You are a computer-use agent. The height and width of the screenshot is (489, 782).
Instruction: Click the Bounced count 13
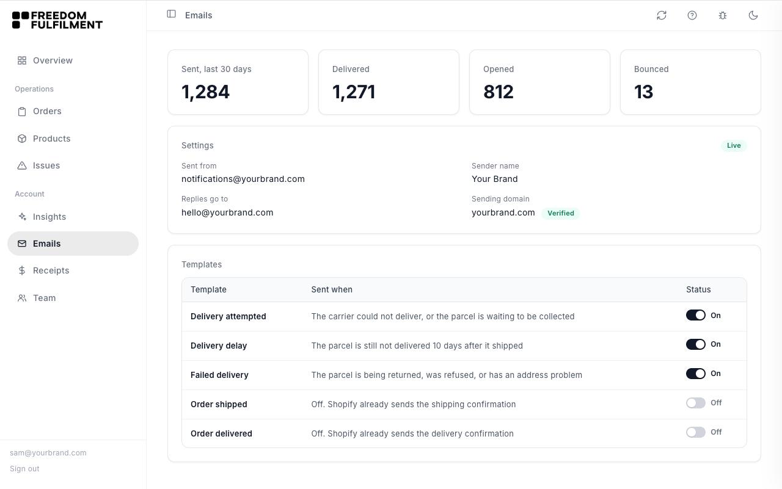pyautogui.click(x=644, y=92)
